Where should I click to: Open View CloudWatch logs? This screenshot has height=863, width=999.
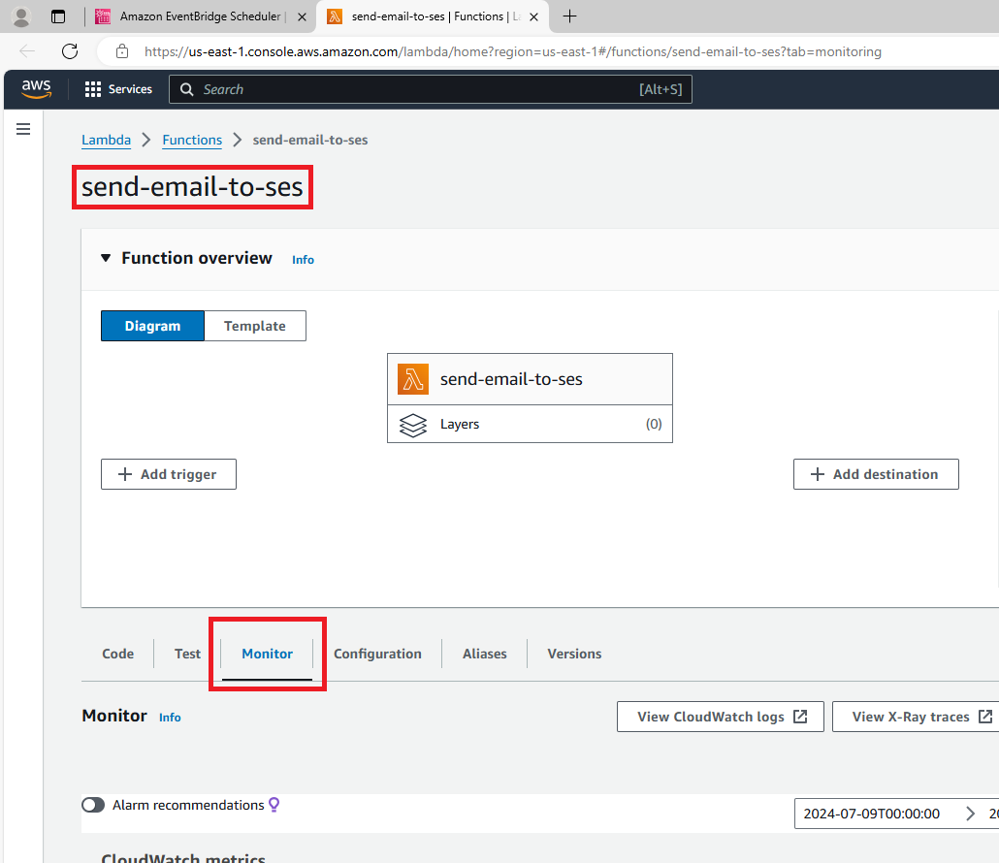721,718
